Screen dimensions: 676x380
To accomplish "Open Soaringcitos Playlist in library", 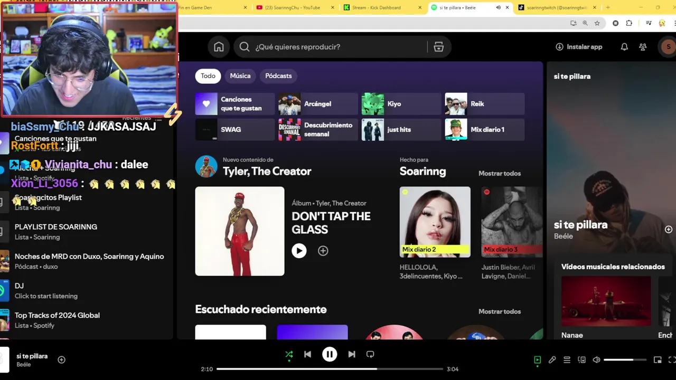I will pyautogui.click(x=87, y=202).
